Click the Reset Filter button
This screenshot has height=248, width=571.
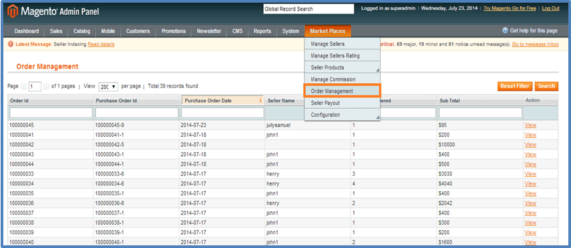click(x=514, y=86)
